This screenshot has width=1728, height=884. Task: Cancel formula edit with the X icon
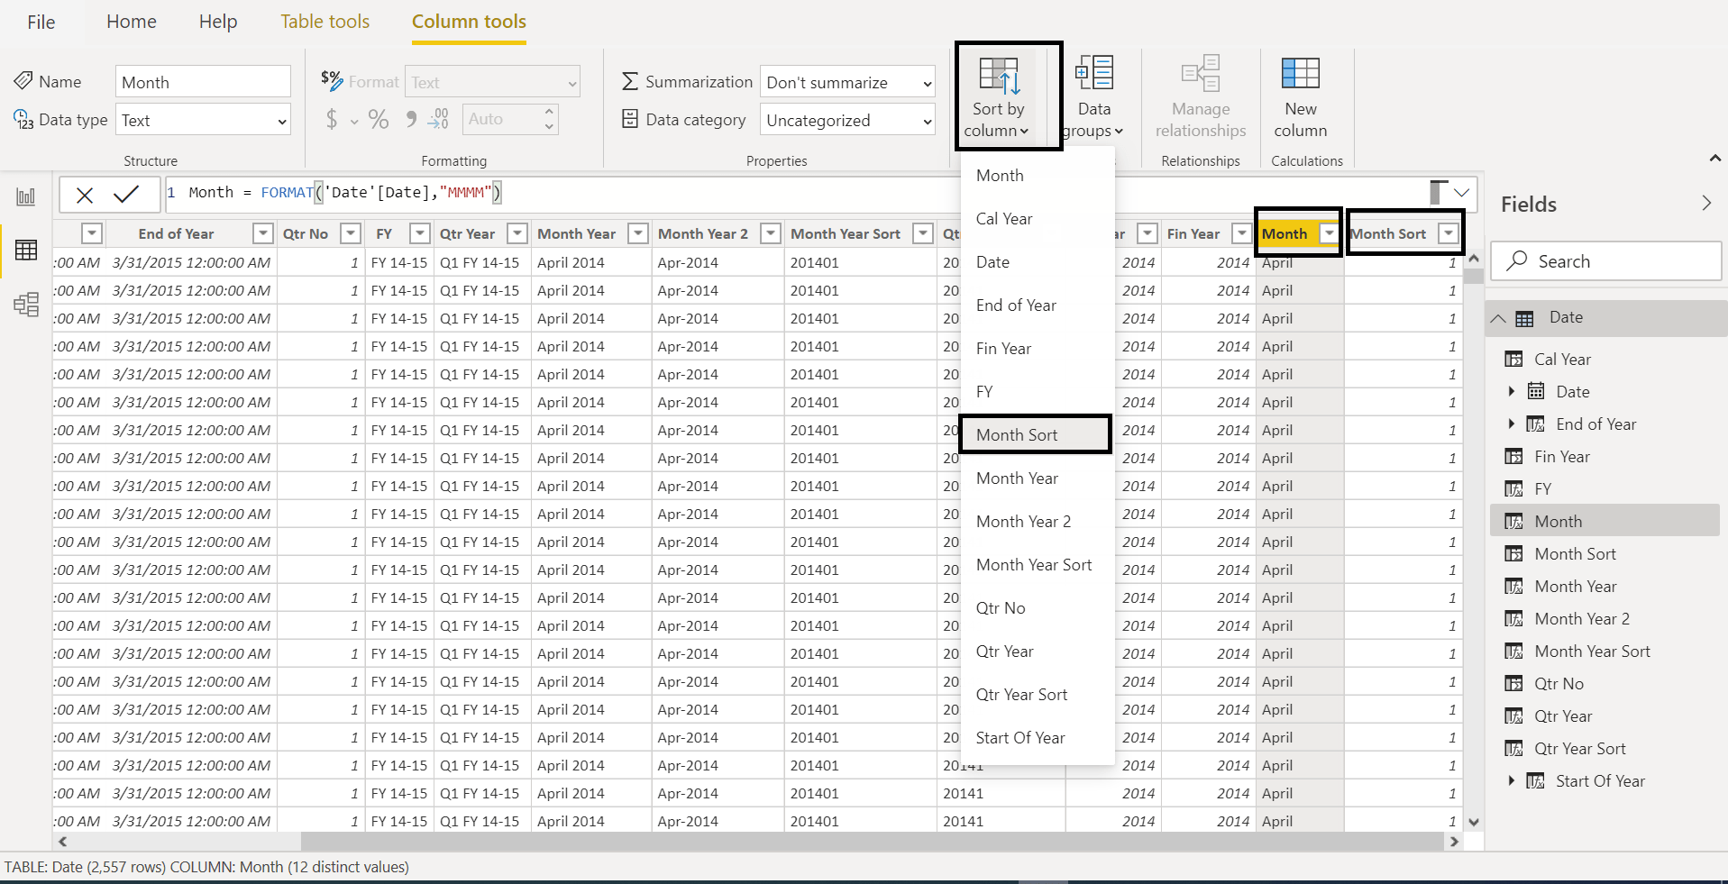(x=85, y=195)
